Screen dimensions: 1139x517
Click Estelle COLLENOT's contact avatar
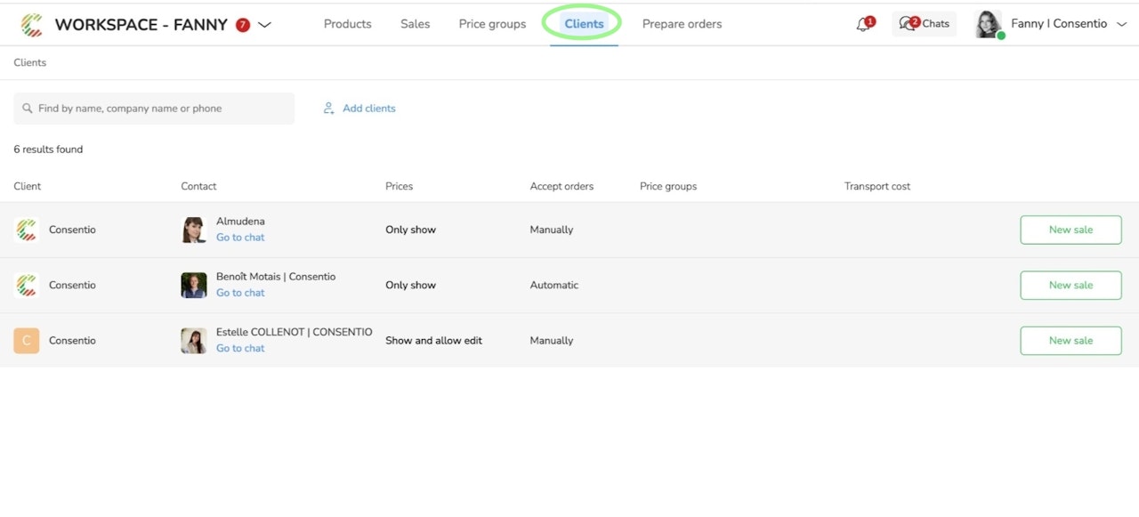coord(194,341)
